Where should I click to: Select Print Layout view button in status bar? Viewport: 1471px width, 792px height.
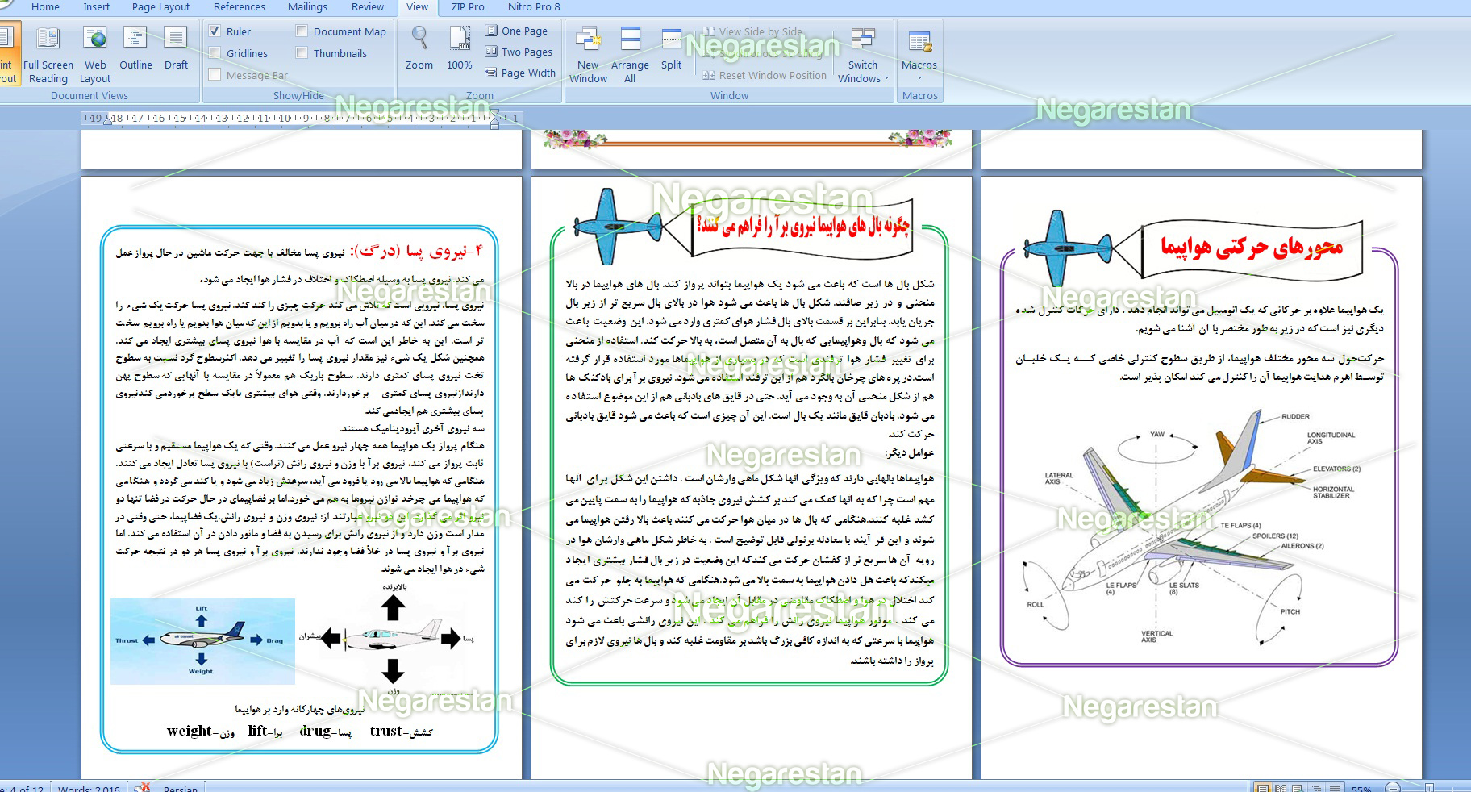coord(1262,788)
